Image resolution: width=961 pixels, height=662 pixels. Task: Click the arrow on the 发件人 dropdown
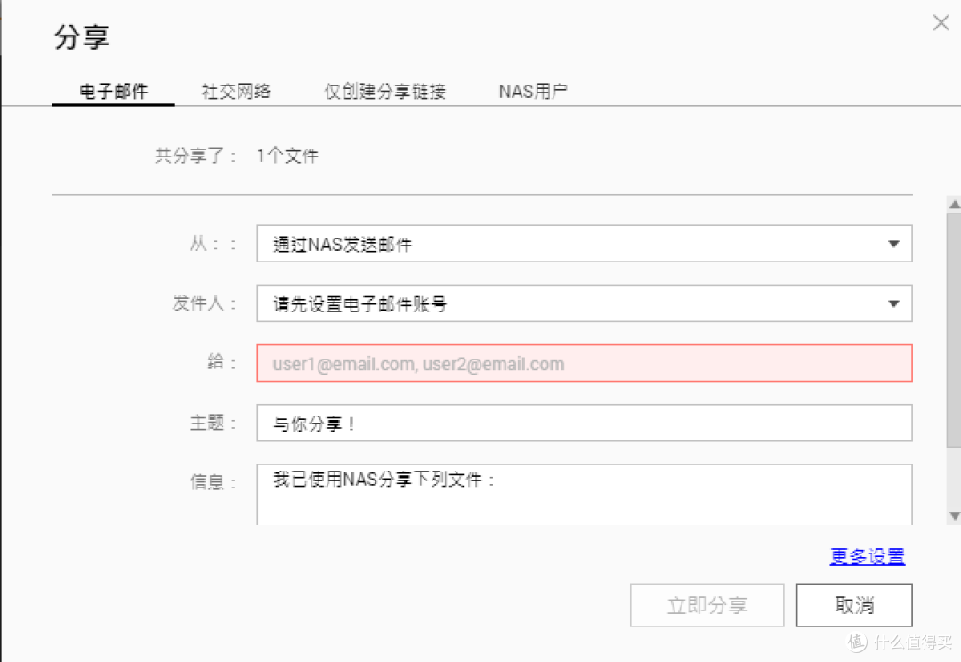pos(893,303)
